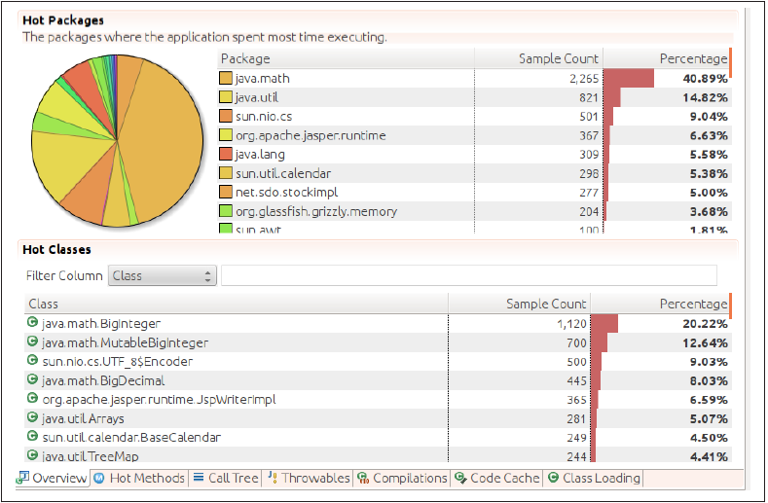Select the org.apache.jasper.runtime package name
Viewport: 768px width, 503px height.
tap(311, 135)
